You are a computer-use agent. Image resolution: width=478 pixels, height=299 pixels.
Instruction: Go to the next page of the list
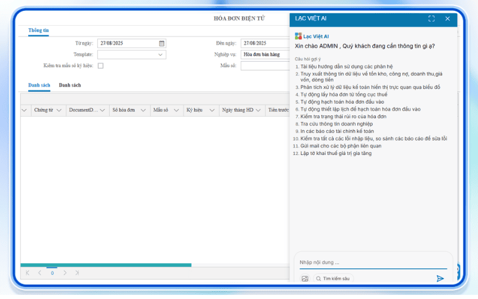tap(65, 273)
